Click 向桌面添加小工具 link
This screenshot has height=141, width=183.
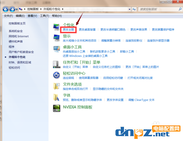[x=74, y=52]
